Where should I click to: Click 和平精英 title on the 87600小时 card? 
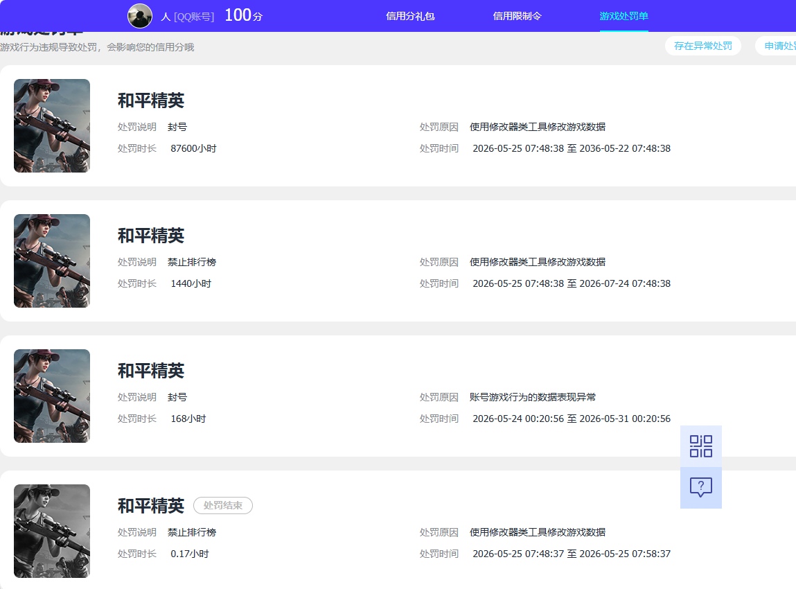point(151,100)
